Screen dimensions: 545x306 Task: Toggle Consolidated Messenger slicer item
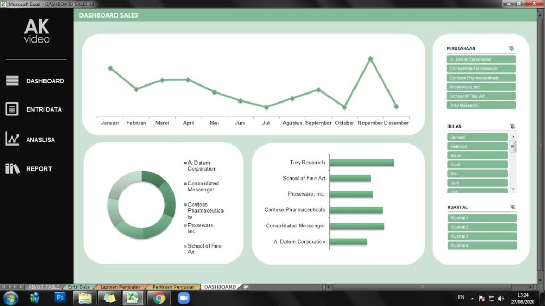coord(481,69)
